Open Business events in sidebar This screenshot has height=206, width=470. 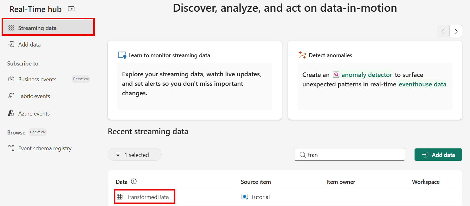(x=37, y=79)
